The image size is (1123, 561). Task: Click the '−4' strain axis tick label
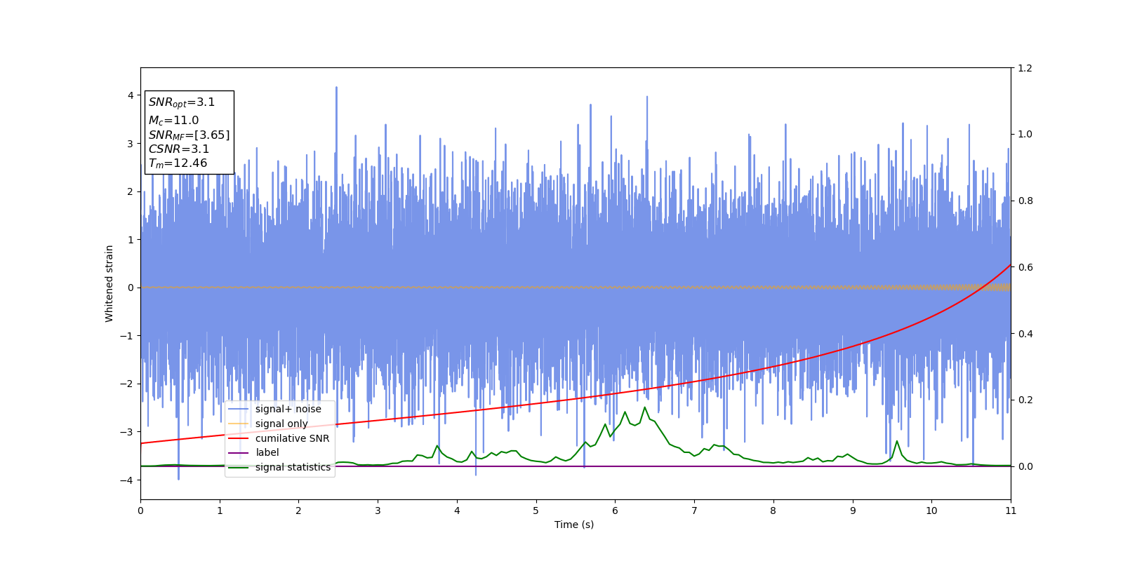[x=126, y=480]
